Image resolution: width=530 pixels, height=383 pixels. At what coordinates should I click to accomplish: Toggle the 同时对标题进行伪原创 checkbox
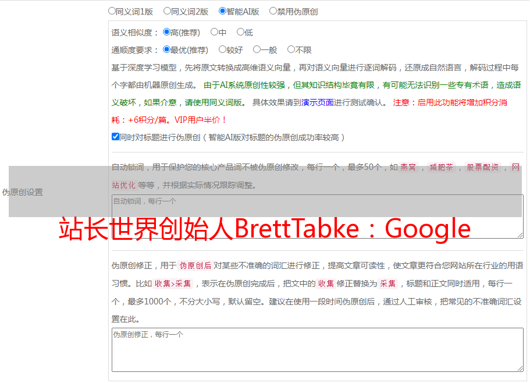click(115, 137)
